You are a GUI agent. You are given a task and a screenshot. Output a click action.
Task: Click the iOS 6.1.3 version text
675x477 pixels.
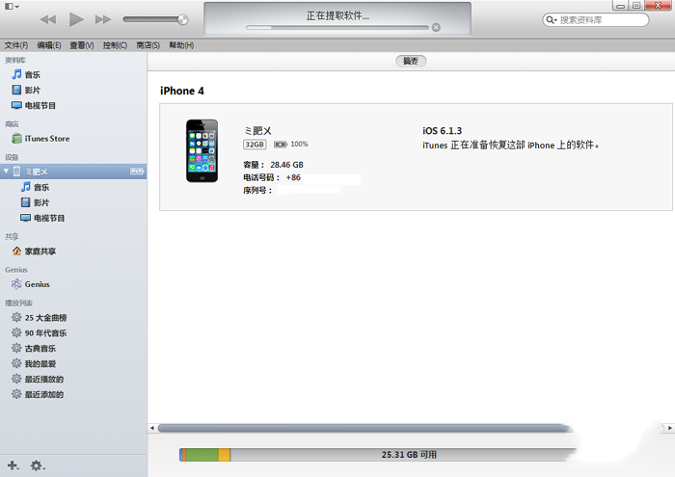pyautogui.click(x=442, y=131)
